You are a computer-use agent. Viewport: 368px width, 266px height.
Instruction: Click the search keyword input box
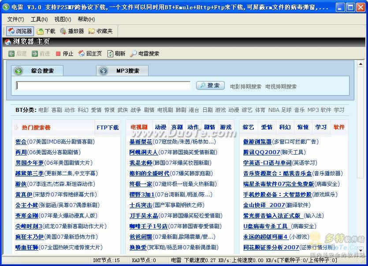click(x=103, y=86)
